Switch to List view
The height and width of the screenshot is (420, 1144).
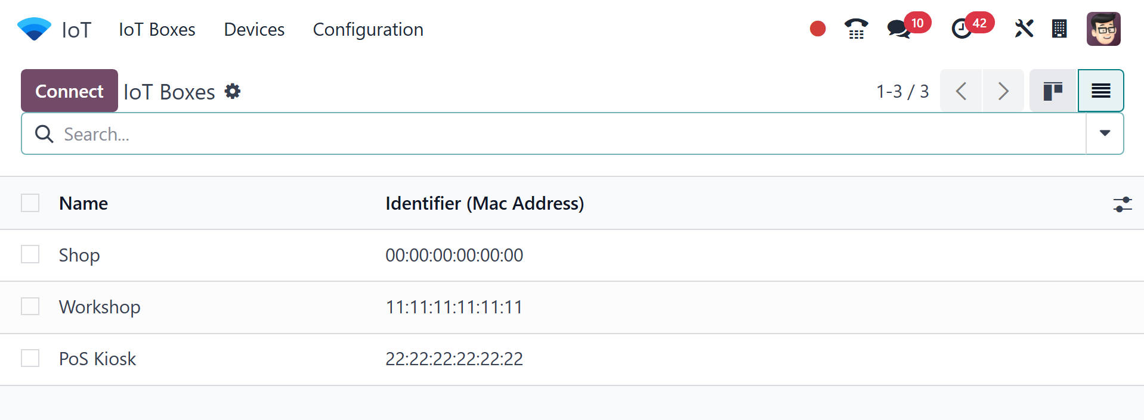[x=1100, y=91]
